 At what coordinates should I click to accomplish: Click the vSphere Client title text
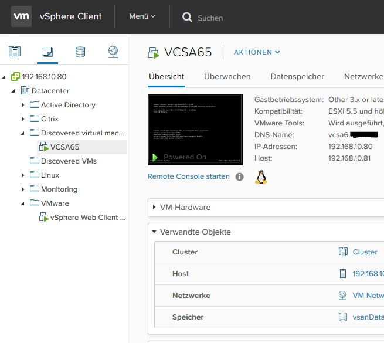click(x=70, y=16)
